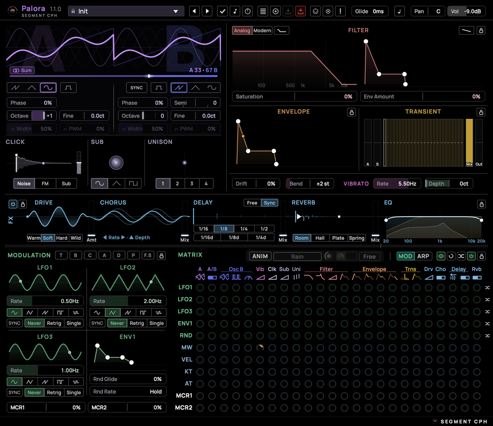Click the exclamation mark icon

[x=340, y=12]
